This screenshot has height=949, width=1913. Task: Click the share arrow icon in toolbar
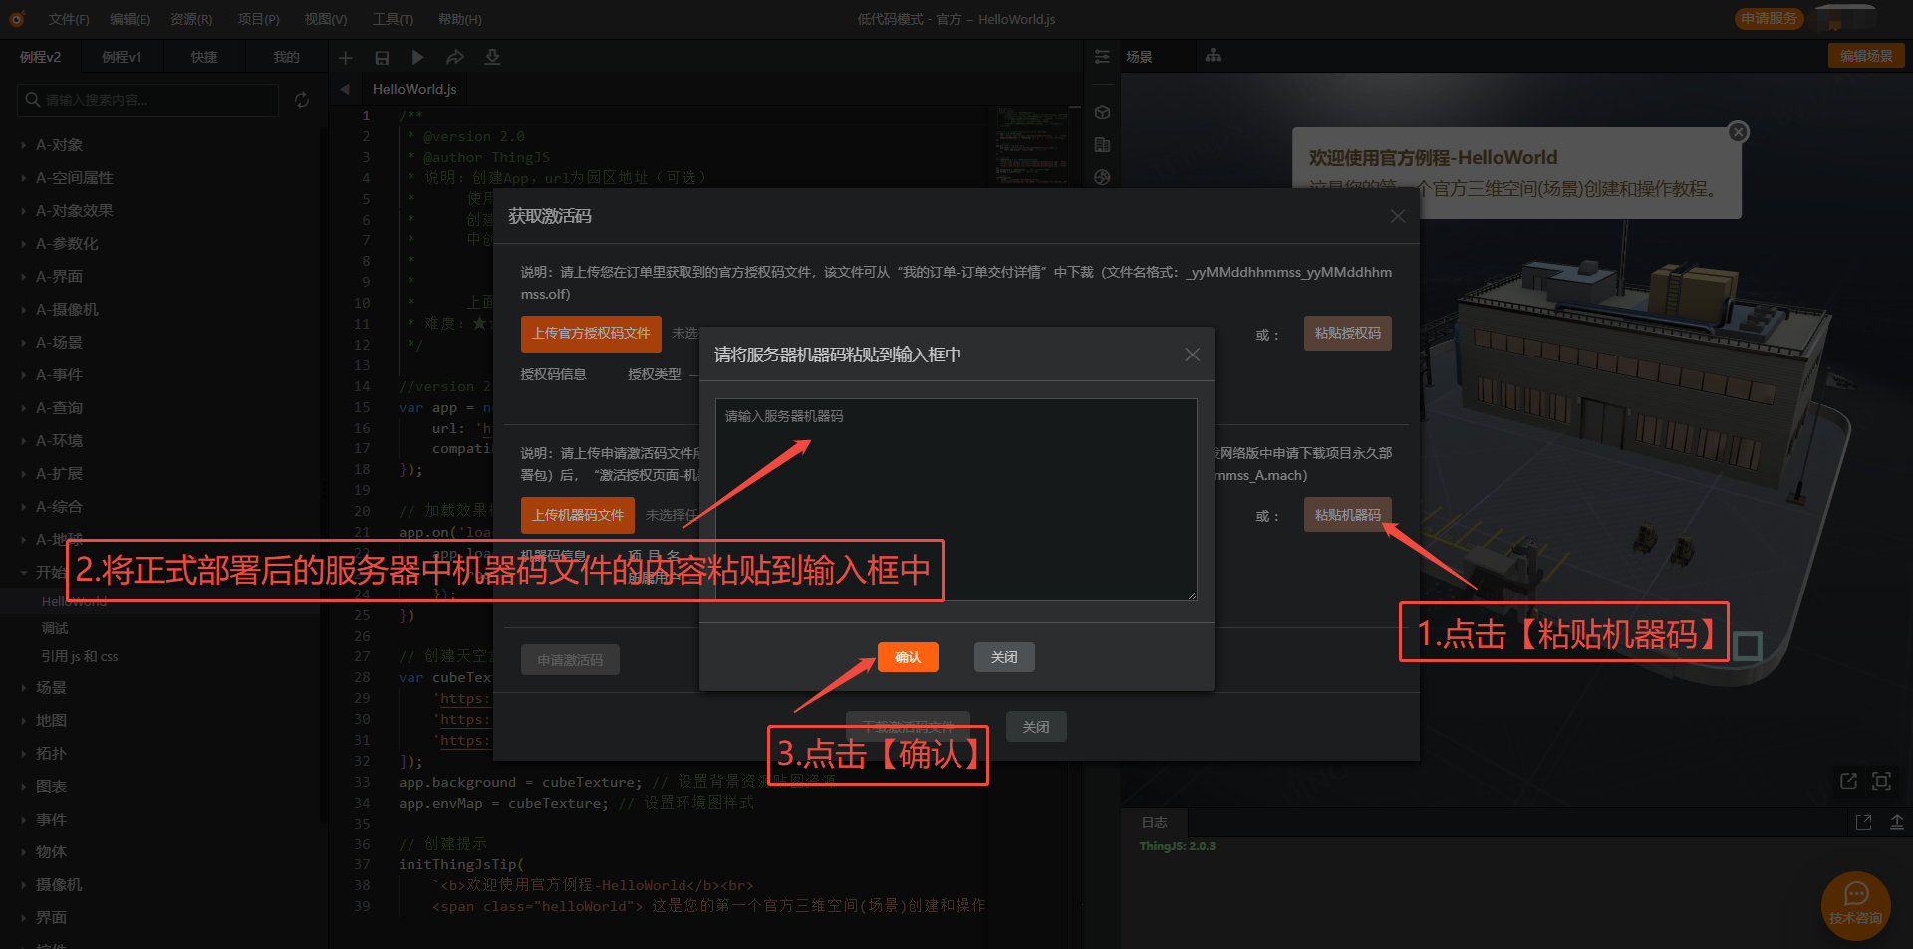(455, 58)
